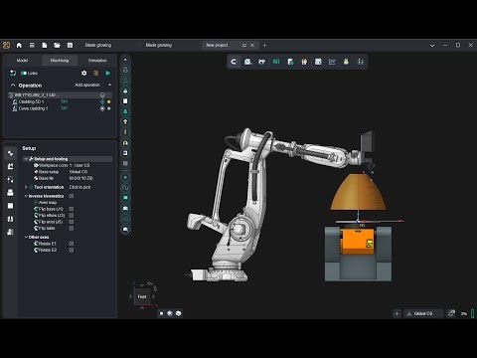This screenshot has height=358, width=477.
Task: Open a project with folder icon
Action: [x=57, y=45]
